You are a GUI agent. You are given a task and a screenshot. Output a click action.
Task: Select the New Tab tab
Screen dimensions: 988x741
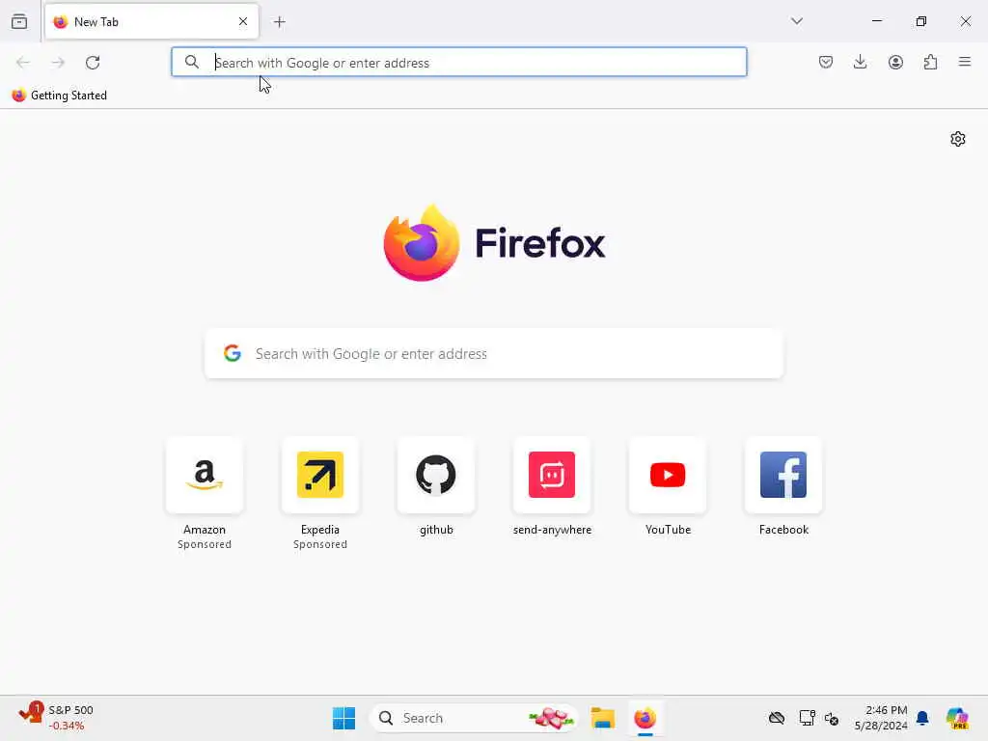click(151, 21)
